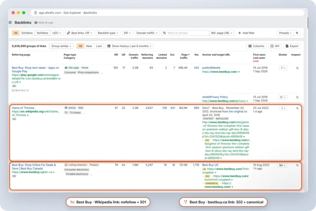Click the publicWebsite anchor link

211,68
